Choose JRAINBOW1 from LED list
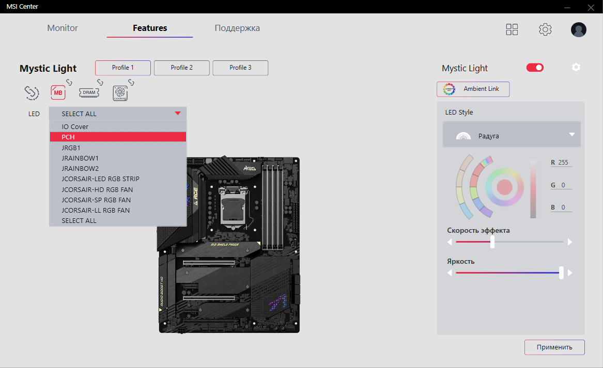603x368 pixels. pyautogui.click(x=118, y=158)
